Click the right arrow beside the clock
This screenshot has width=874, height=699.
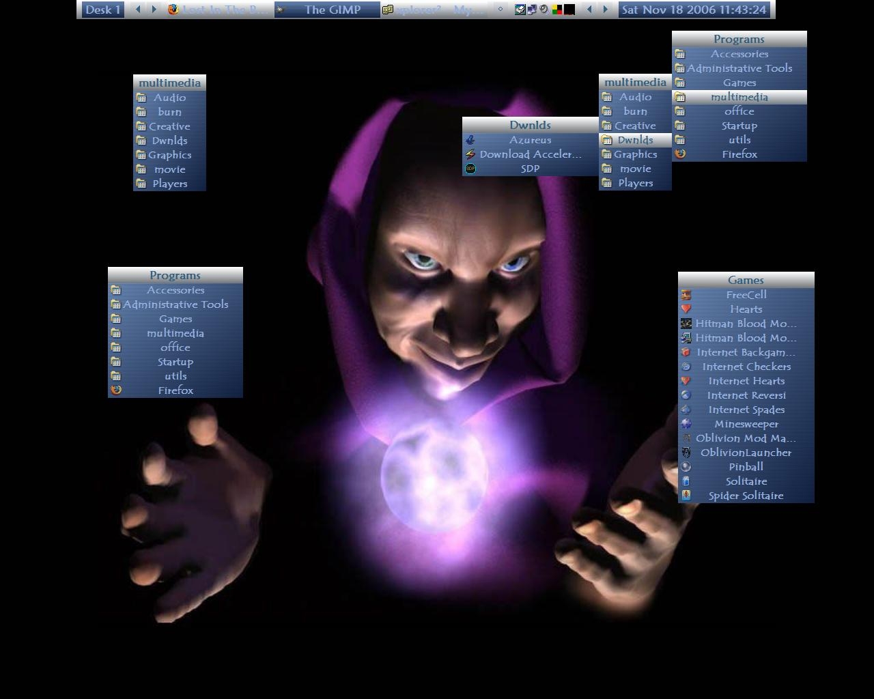pos(605,10)
